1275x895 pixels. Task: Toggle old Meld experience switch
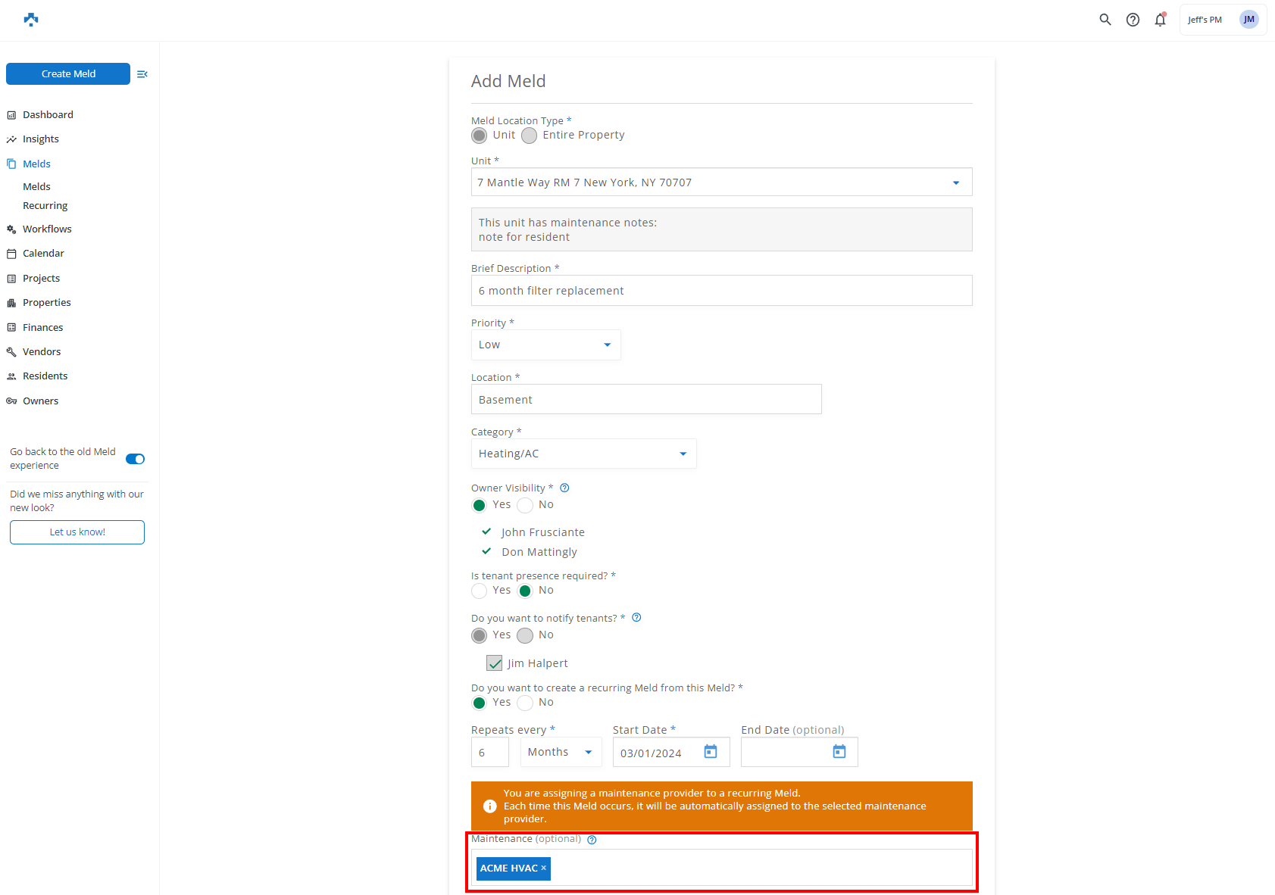click(x=135, y=459)
